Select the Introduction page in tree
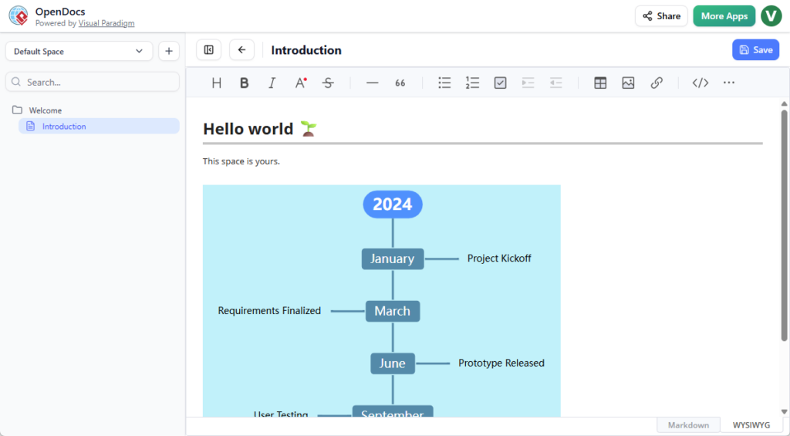790x436 pixels. coord(64,127)
